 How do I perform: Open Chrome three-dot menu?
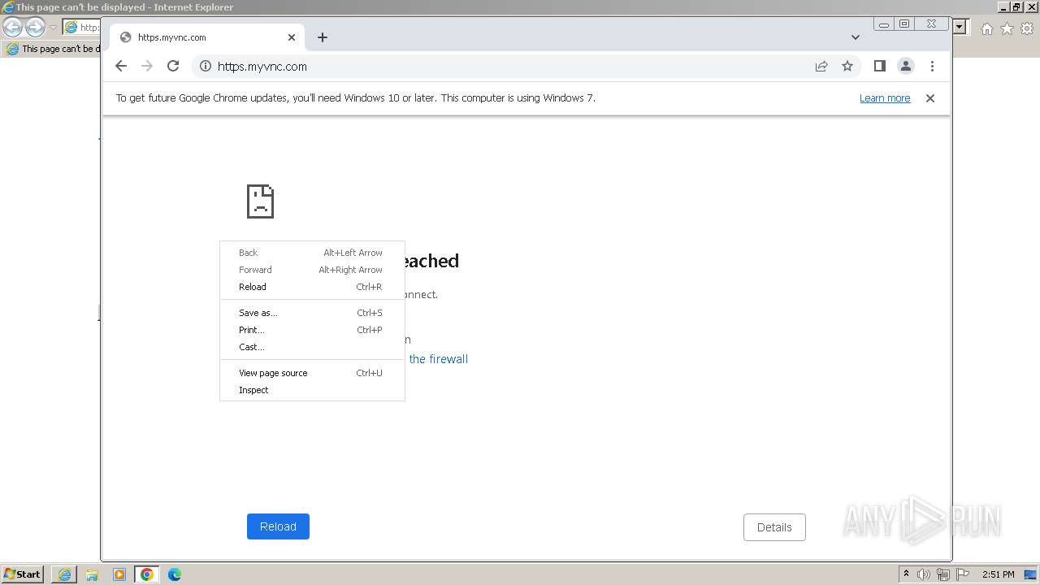(932, 67)
